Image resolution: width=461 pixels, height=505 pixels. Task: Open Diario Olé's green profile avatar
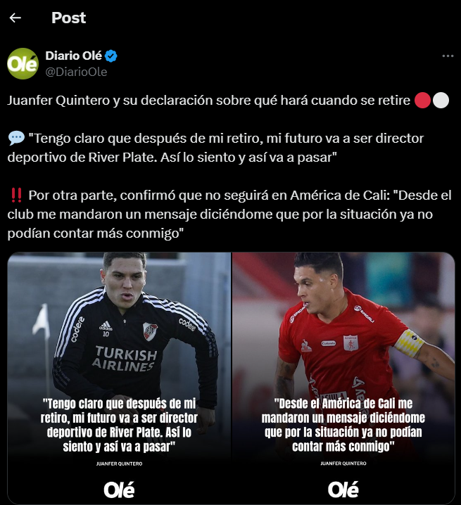click(23, 63)
